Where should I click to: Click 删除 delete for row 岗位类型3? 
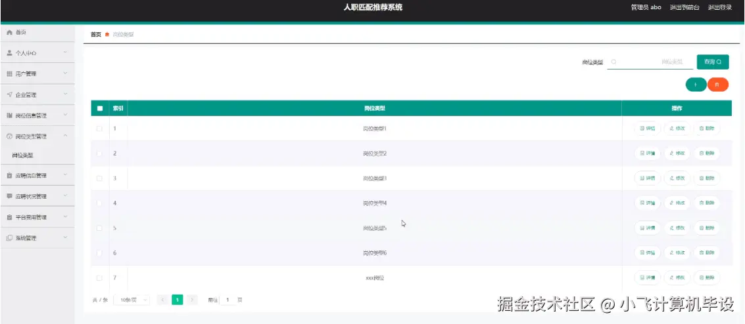(706, 178)
